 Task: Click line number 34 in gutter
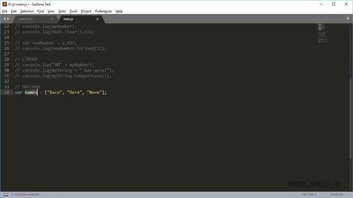click(7, 92)
